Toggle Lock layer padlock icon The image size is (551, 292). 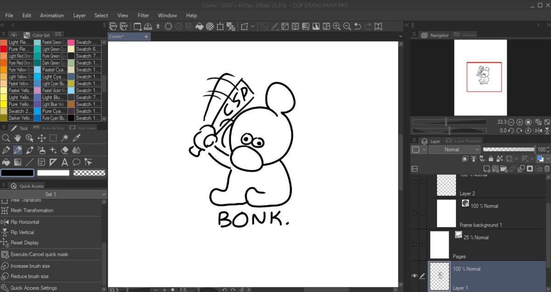[x=491, y=159]
